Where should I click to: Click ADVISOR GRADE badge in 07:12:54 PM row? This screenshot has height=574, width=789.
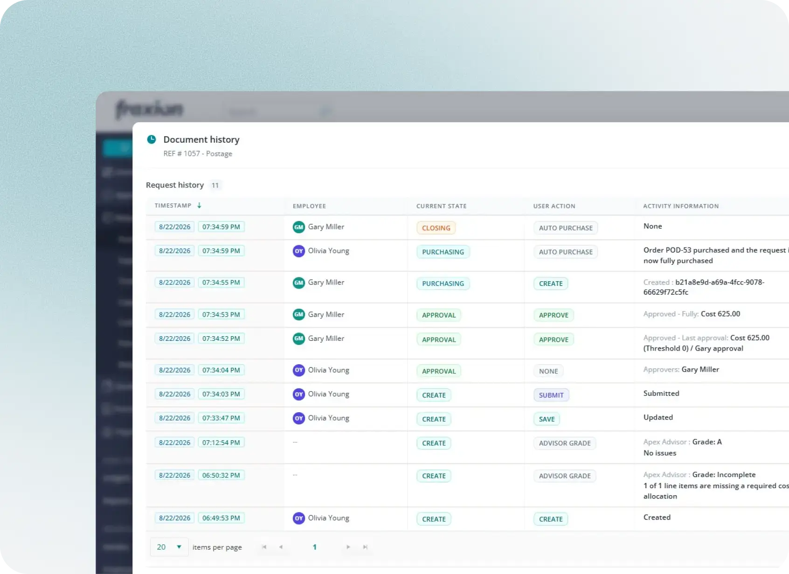(565, 443)
